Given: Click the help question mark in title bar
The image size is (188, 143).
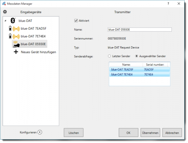Looking at the screenshot, I should [168, 4].
